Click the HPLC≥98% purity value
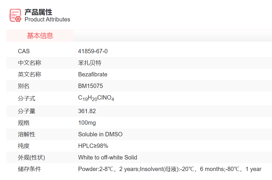272x180 pixels. pos(93,146)
